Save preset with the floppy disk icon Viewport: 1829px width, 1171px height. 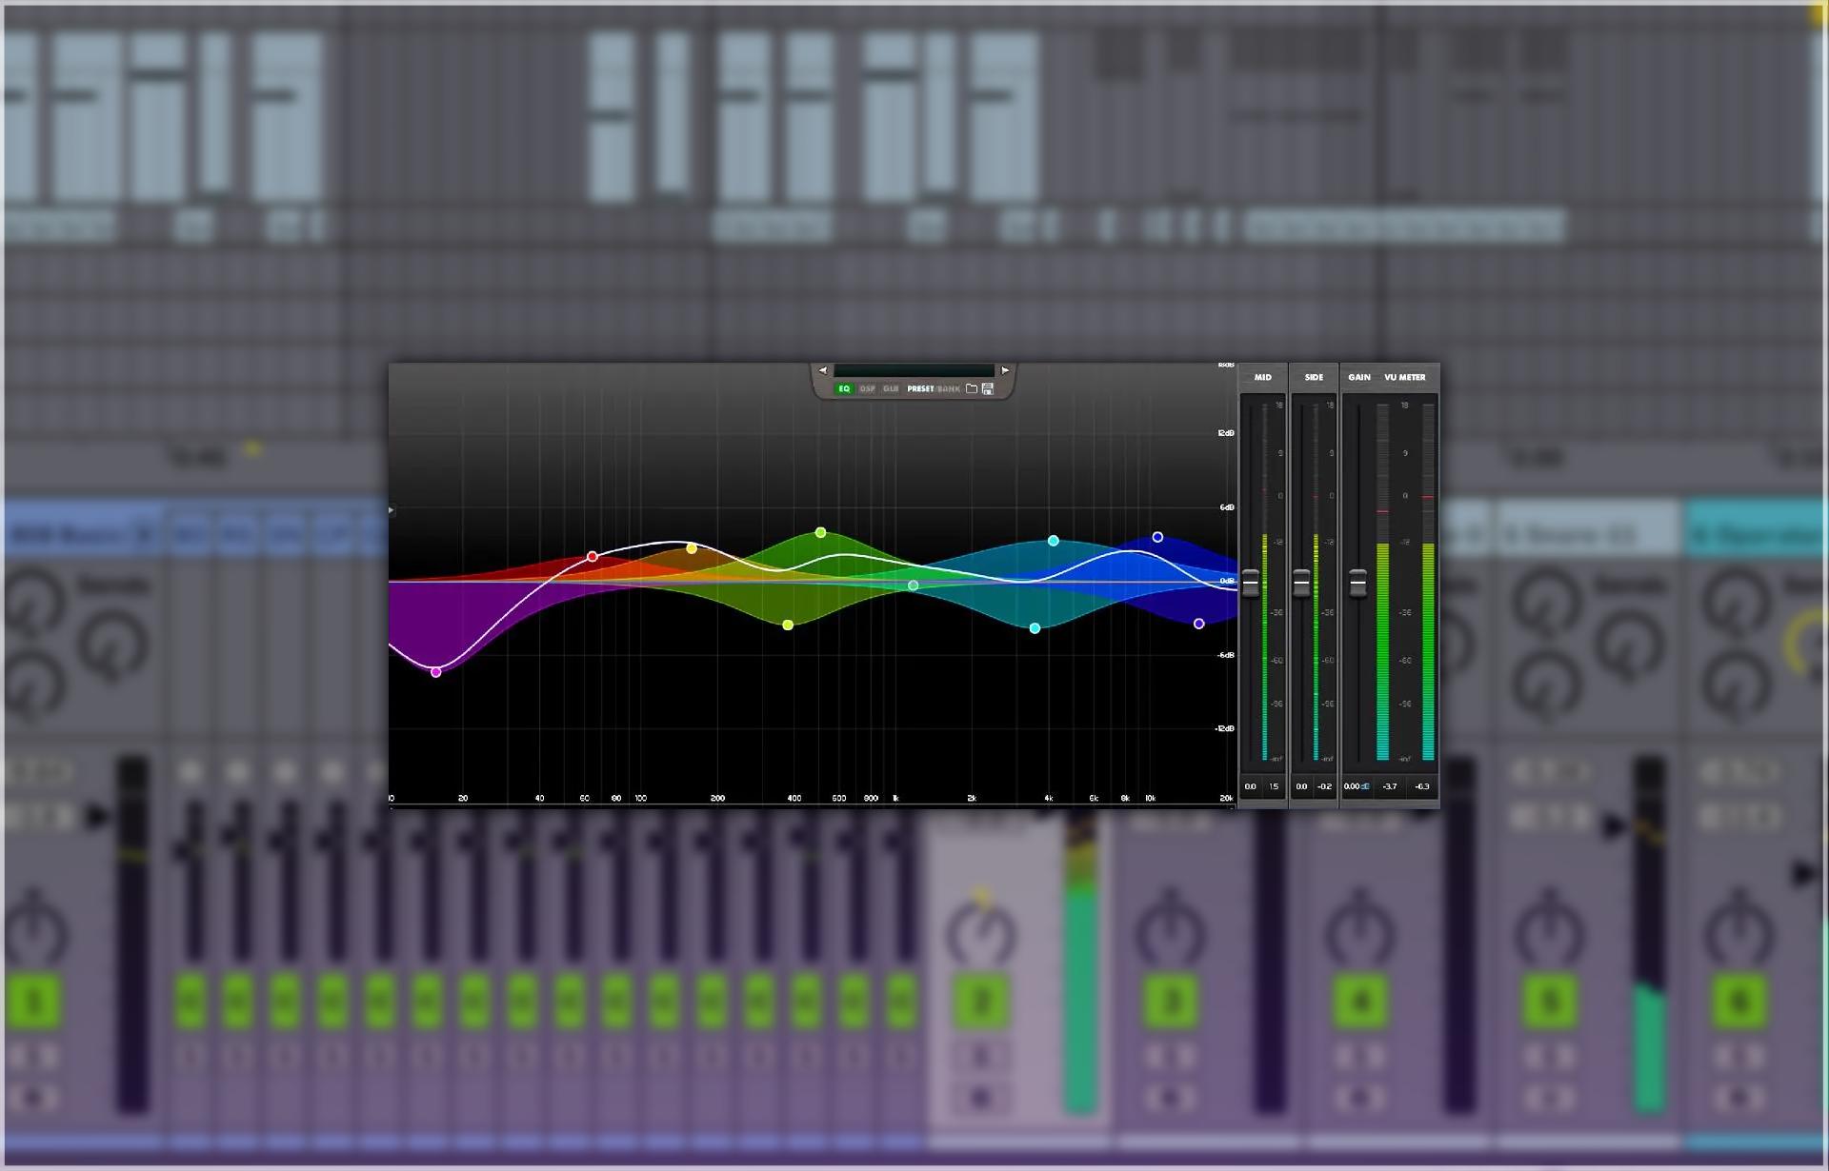coord(988,388)
